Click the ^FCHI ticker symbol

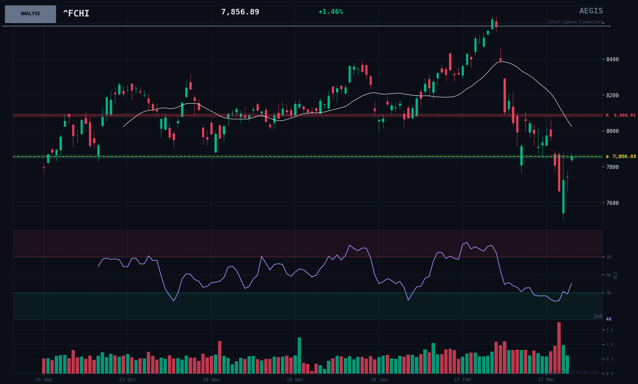point(76,14)
